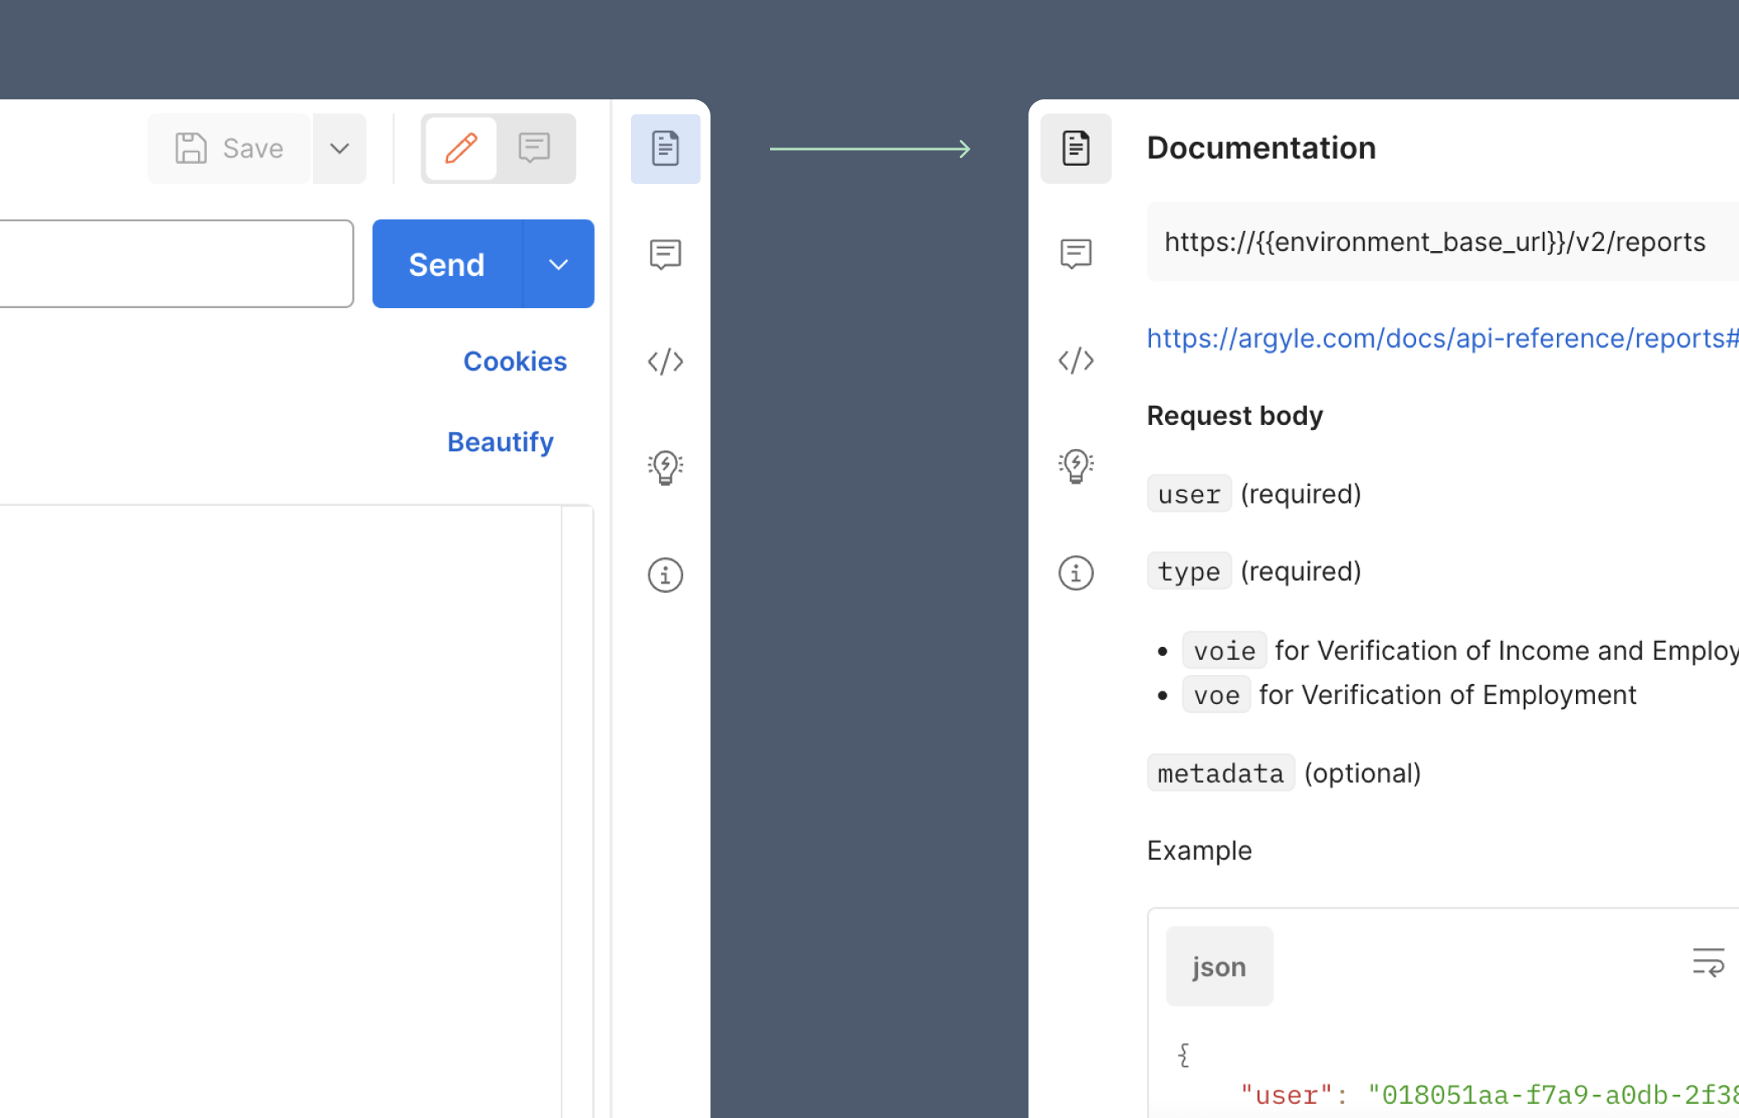
Task: Open the Cookies link
Action: [x=515, y=361]
